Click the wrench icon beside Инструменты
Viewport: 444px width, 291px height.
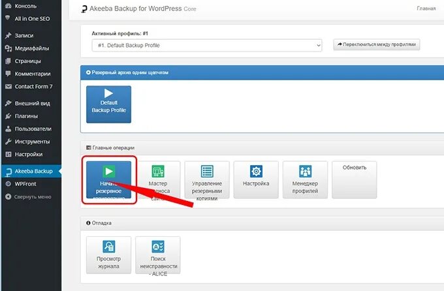coord(8,142)
